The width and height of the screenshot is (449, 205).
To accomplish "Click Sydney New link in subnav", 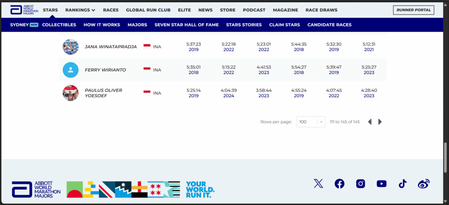I will (x=24, y=25).
